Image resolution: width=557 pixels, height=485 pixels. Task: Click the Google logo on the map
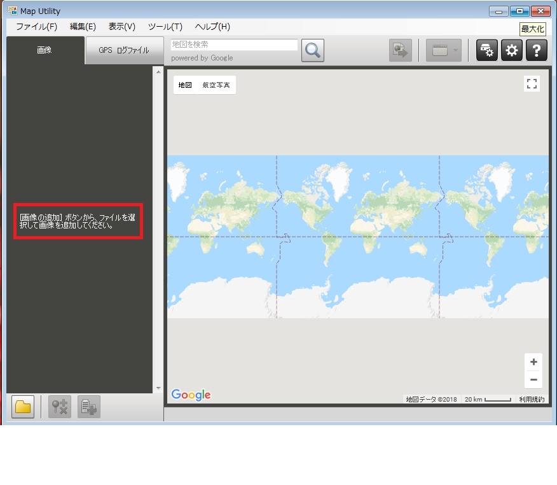[x=190, y=395]
